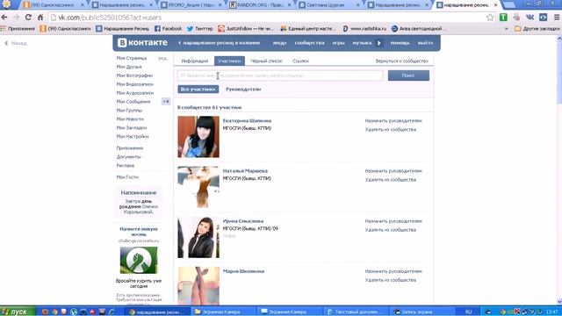Expand the Другие закладки bookmarks folder
562x316 pixels.
(537, 29)
